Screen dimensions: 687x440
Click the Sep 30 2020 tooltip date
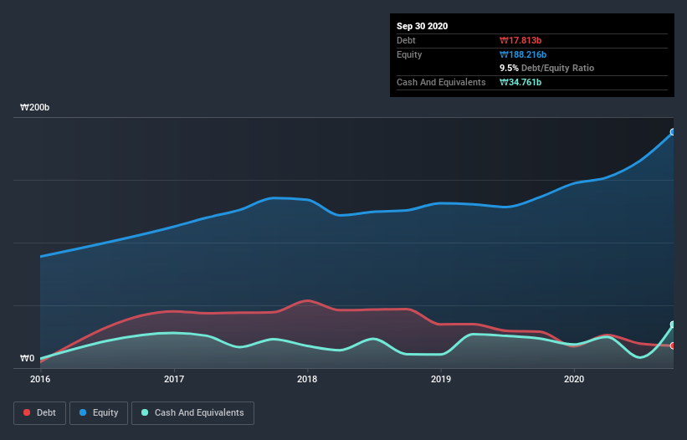(422, 26)
